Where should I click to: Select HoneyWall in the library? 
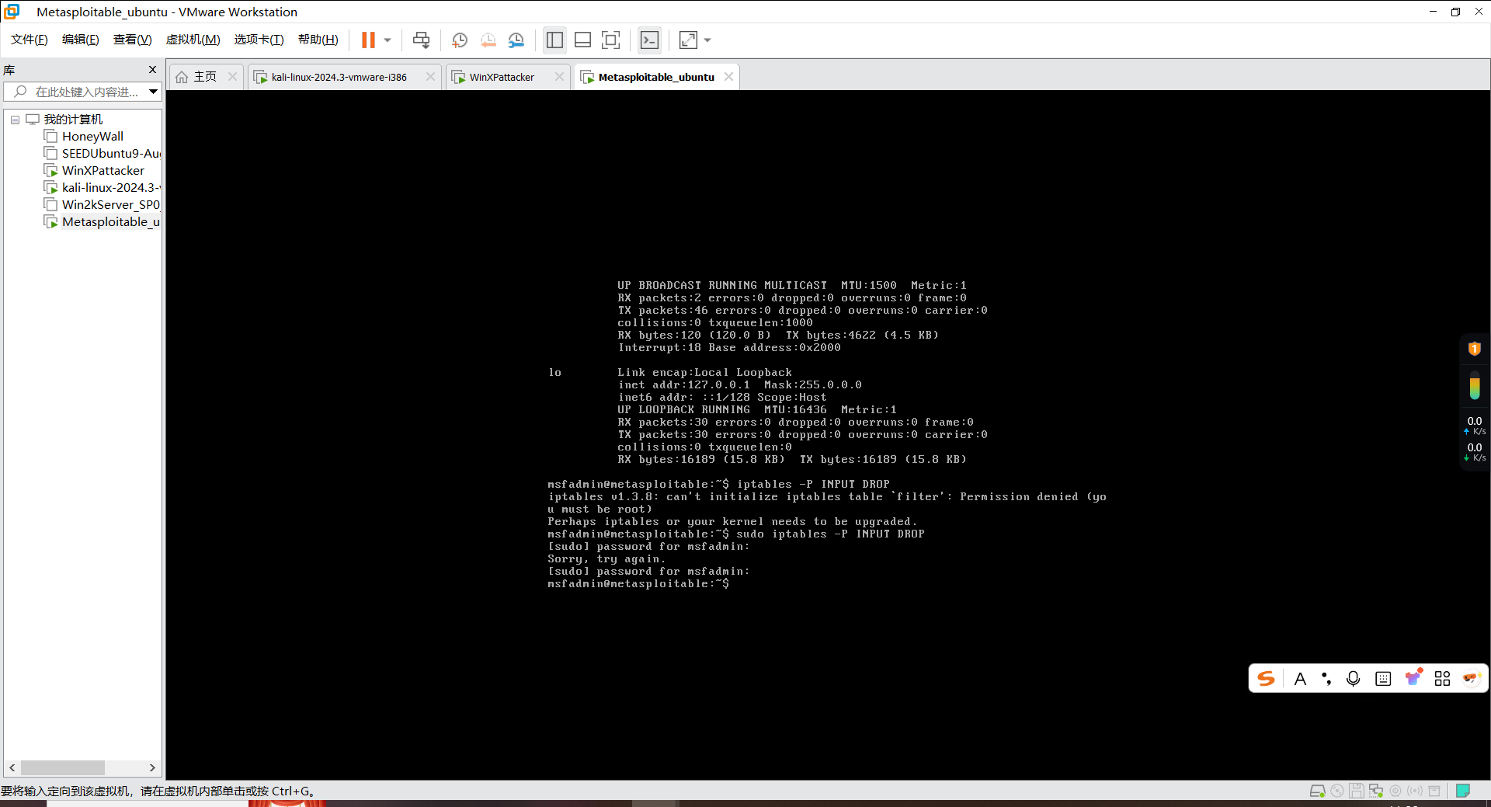92,137
